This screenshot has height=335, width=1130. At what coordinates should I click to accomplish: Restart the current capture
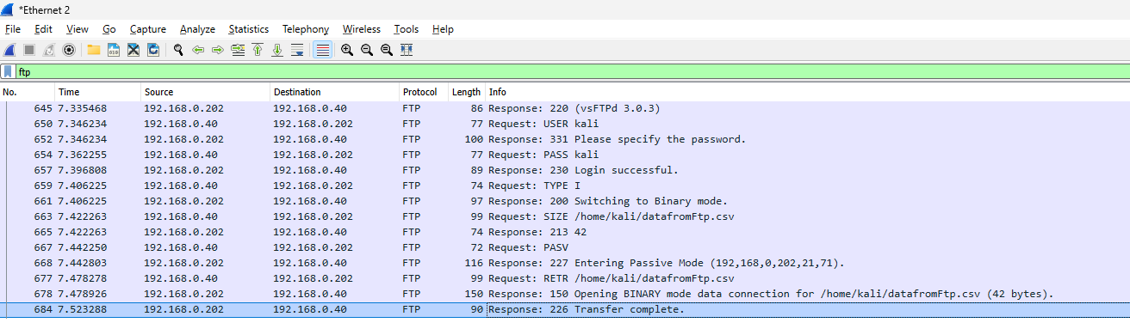point(49,50)
